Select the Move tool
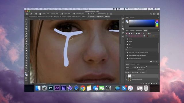 point(26,19)
